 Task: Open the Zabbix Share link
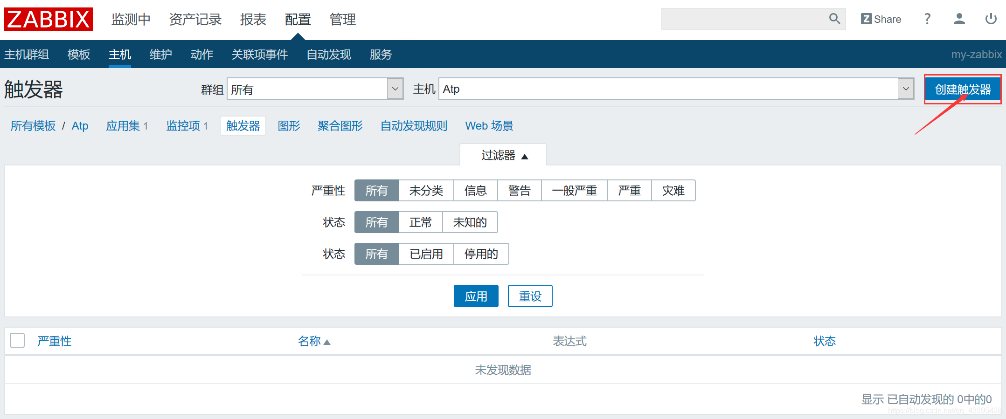881,19
